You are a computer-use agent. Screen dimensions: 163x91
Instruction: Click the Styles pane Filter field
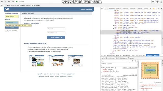114,61
